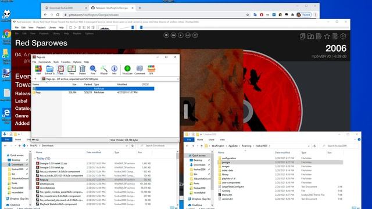The image size is (372, 209).
Task: Sort WinRAR list by the Packed column
Action: [x=88, y=84]
